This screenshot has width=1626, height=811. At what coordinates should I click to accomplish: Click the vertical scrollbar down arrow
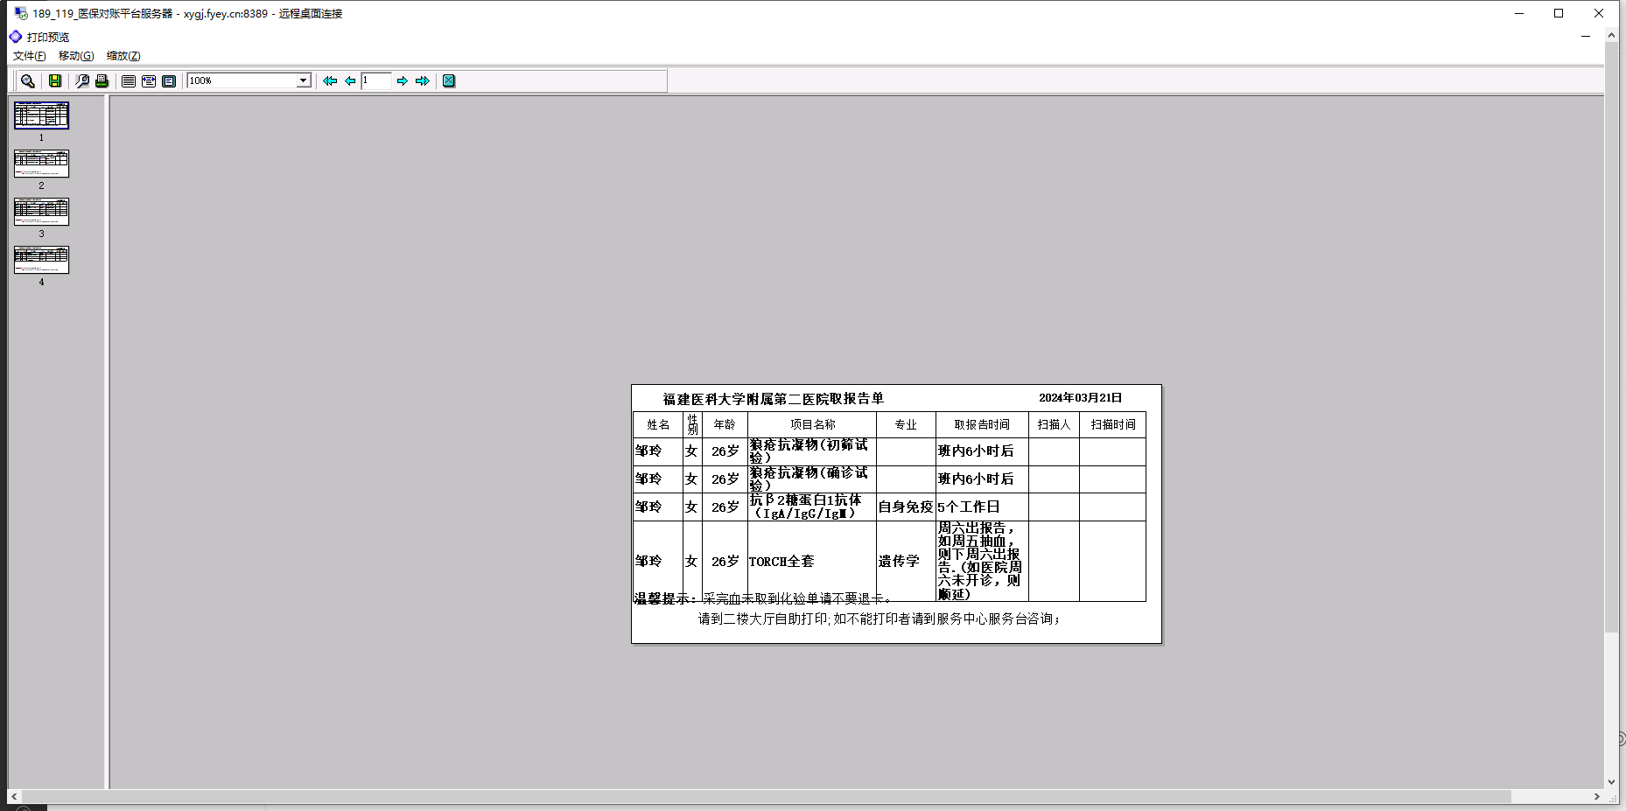(x=1611, y=782)
